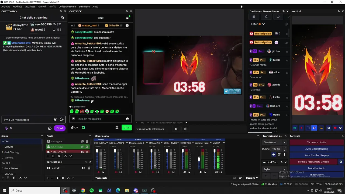Send message with the green Kick Chat button

point(127,127)
